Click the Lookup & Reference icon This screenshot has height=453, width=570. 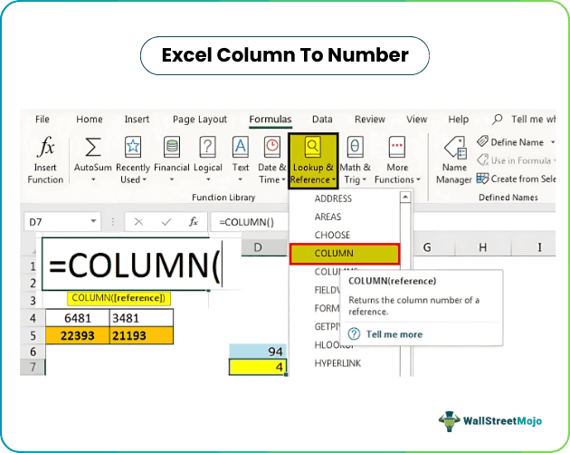pyautogui.click(x=313, y=147)
